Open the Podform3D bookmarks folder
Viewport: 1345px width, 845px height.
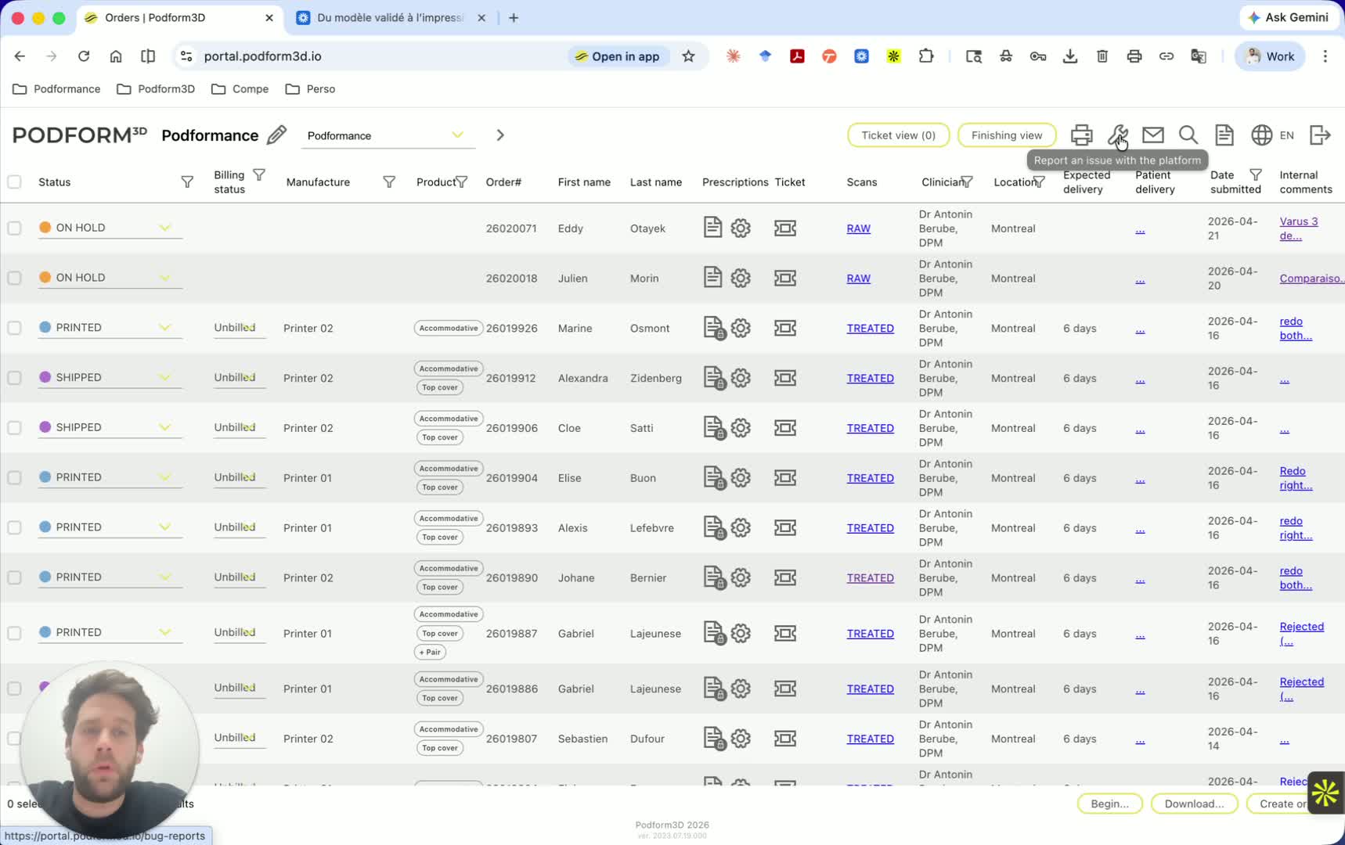tap(156, 89)
